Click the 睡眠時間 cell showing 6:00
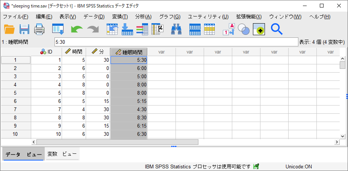348x171 pixels. tap(129, 68)
